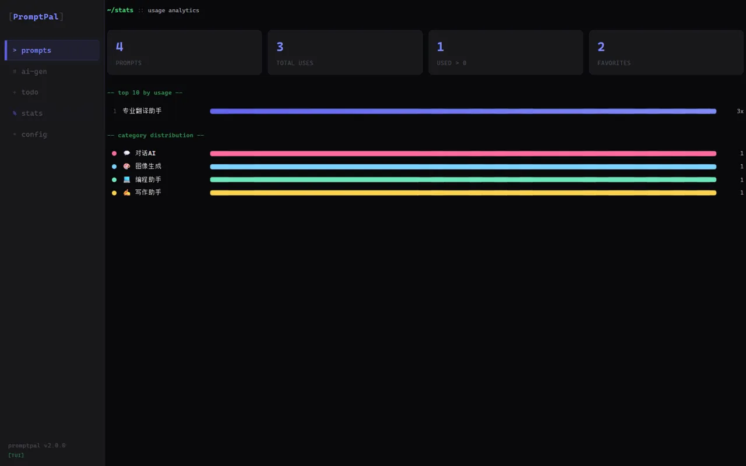Open the prompts sidebar item
The width and height of the screenshot is (746, 466).
(x=52, y=50)
